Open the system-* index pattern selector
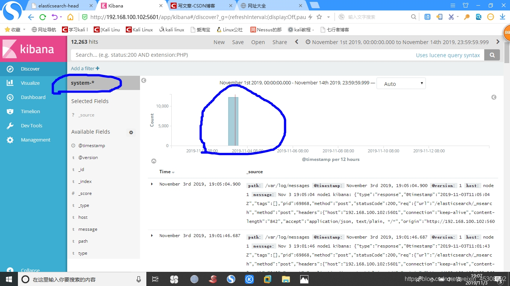This screenshot has height=286, width=510. (103, 83)
